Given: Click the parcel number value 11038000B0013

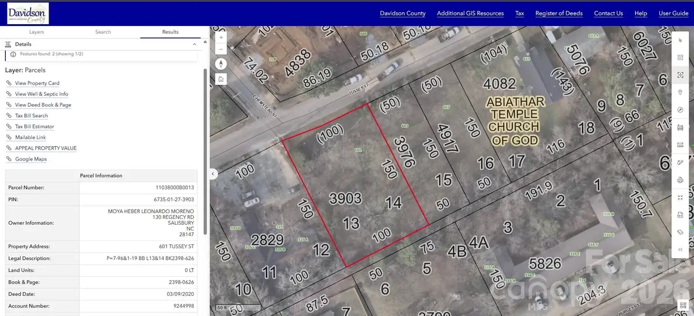Looking at the screenshot, I should (175, 188).
